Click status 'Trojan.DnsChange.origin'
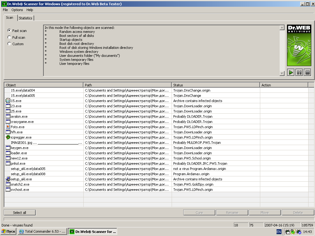This screenshot has height=236, width=315. (x=192, y=90)
